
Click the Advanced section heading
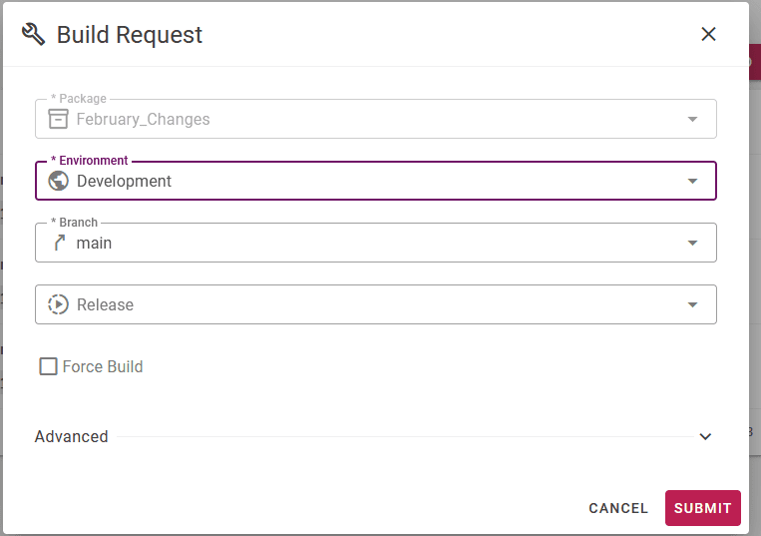point(72,436)
